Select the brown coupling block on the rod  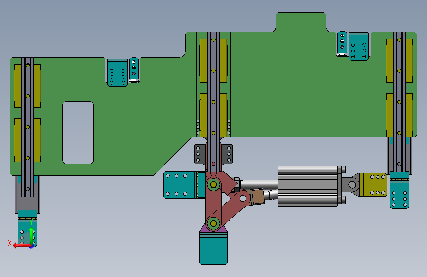[x=257, y=197]
